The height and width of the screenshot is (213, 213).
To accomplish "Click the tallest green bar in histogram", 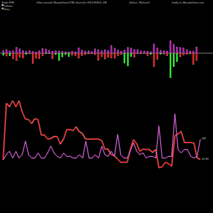I will [x=170, y=66].
